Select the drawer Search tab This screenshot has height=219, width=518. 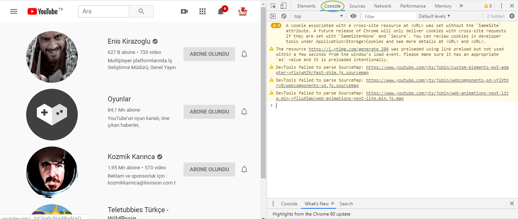(346, 204)
